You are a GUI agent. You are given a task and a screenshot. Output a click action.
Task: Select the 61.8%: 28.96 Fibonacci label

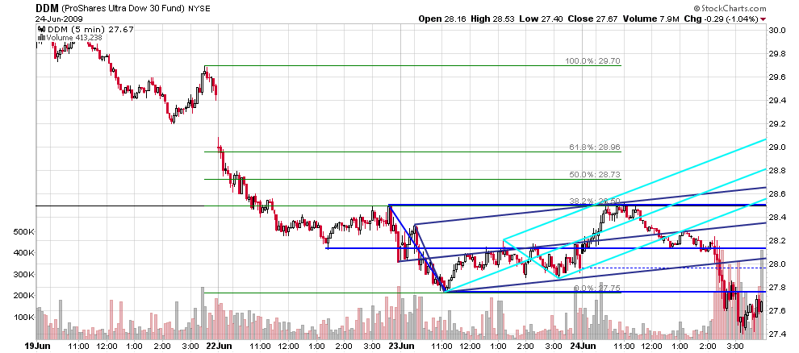click(x=595, y=147)
